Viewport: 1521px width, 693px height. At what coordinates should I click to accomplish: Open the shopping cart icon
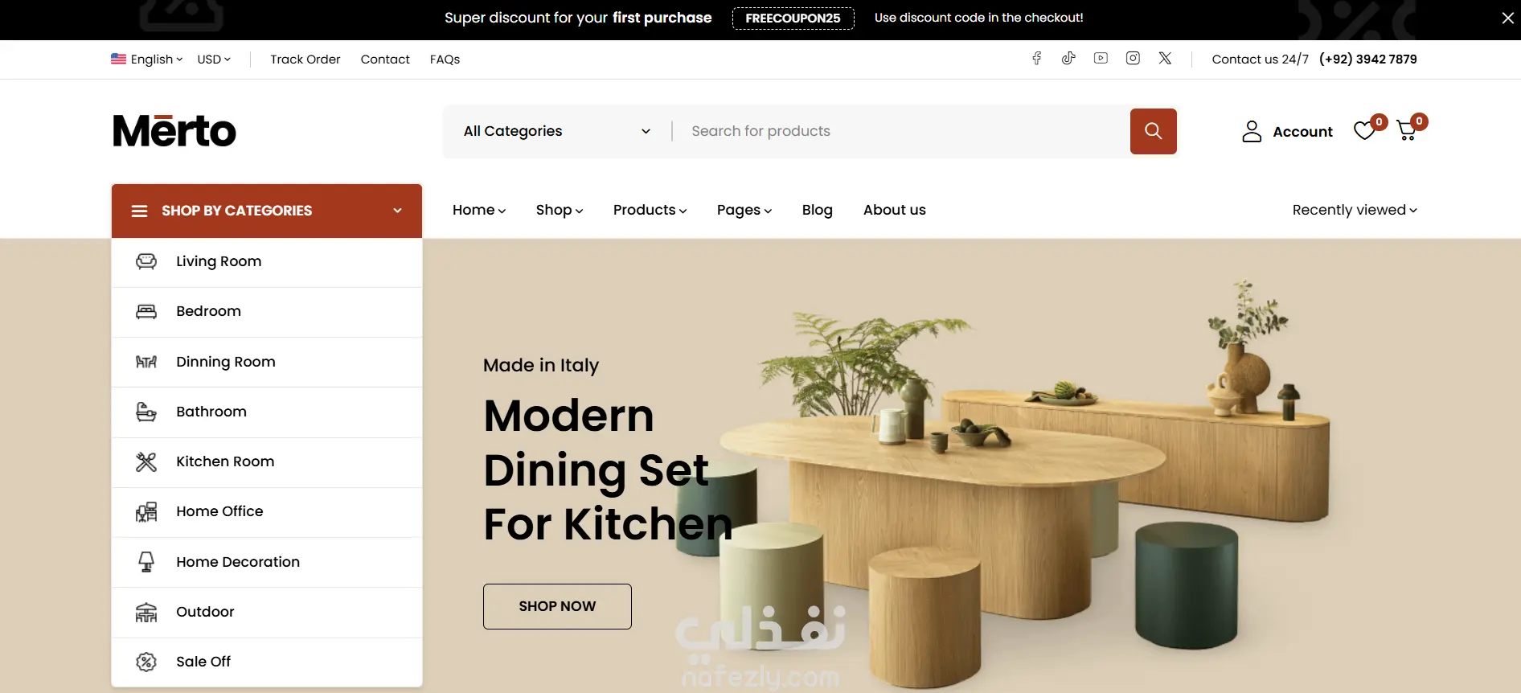[1407, 130]
